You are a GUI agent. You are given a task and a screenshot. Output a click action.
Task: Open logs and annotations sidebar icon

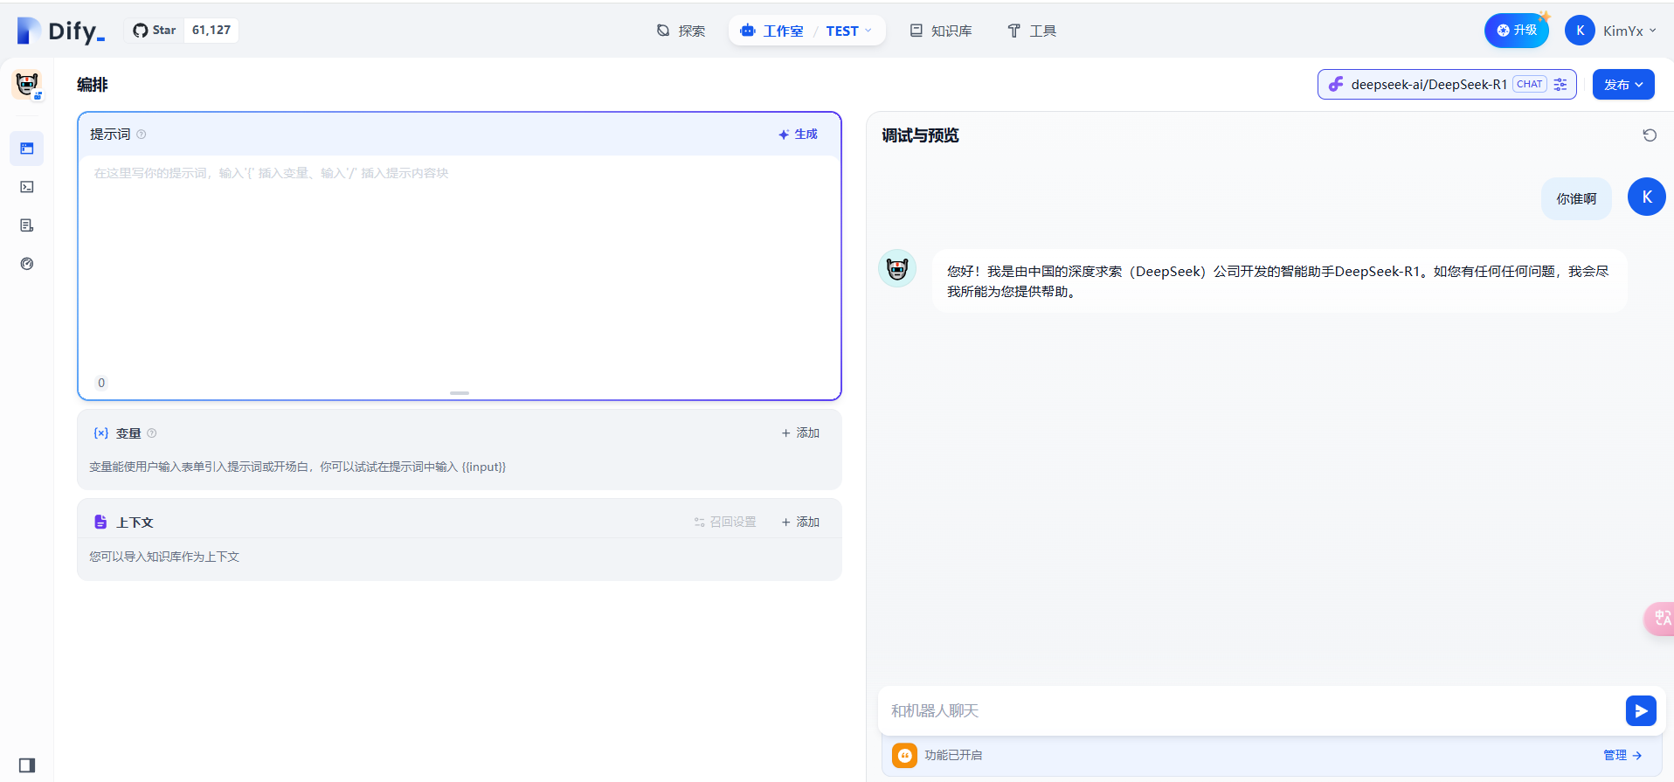point(27,225)
